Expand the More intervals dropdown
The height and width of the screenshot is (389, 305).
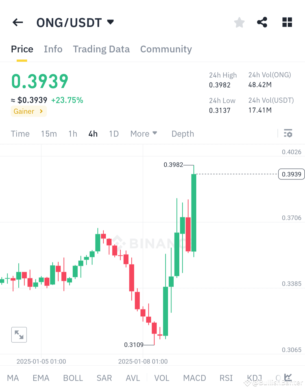144,133
